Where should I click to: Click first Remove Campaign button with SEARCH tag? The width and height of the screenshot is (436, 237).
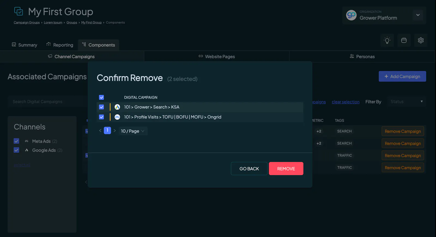click(x=403, y=131)
